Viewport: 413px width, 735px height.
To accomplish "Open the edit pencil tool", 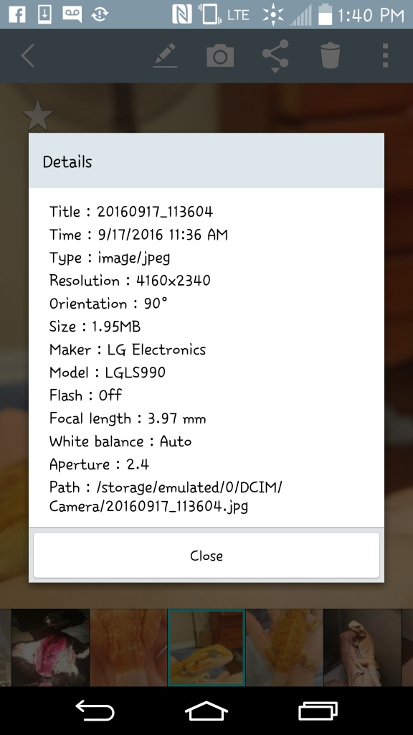I will (166, 56).
